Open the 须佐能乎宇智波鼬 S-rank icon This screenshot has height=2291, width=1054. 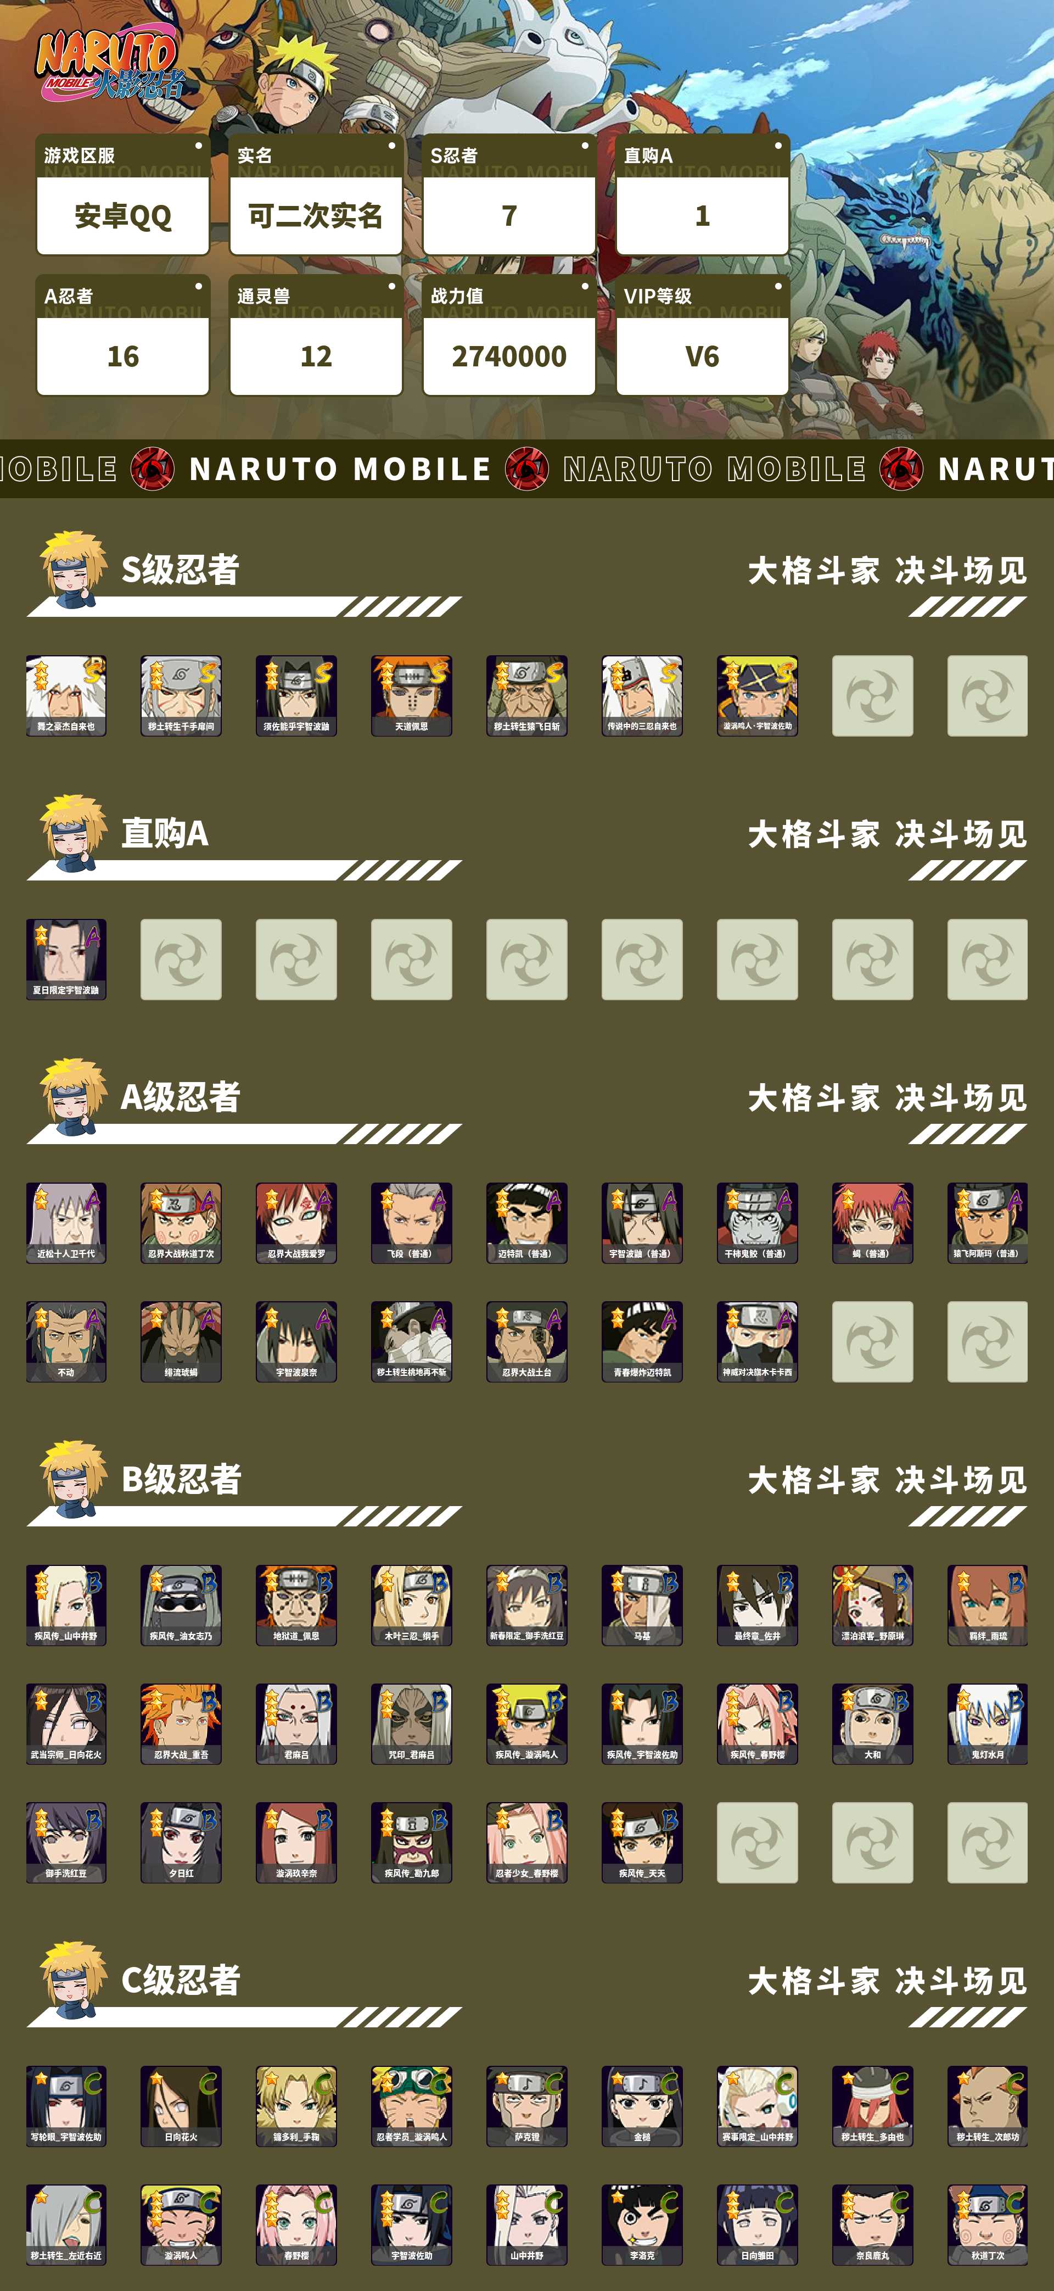click(296, 695)
